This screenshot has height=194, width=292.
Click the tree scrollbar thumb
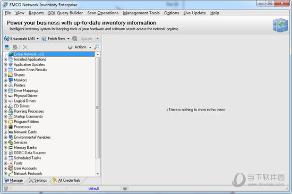point(97,108)
